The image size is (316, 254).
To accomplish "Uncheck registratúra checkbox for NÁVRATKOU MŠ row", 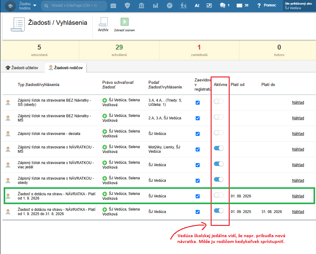I will (198, 149).
